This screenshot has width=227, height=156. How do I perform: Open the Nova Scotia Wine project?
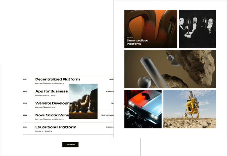[52, 115]
